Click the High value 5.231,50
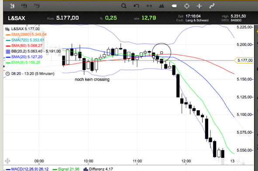The height and width of the screenshot is (171, 258). pos(238,16)
